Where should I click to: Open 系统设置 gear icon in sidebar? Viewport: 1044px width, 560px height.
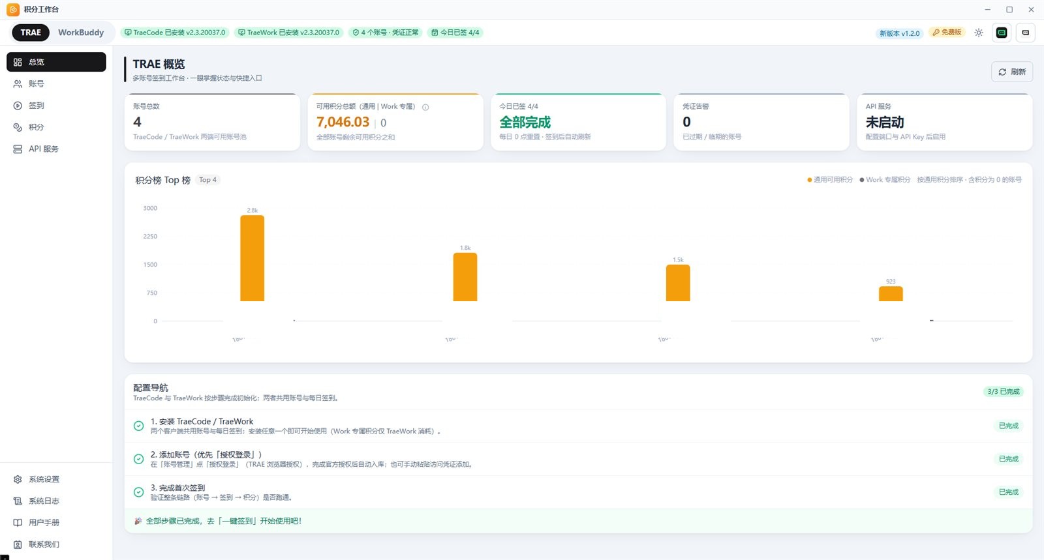18,479
